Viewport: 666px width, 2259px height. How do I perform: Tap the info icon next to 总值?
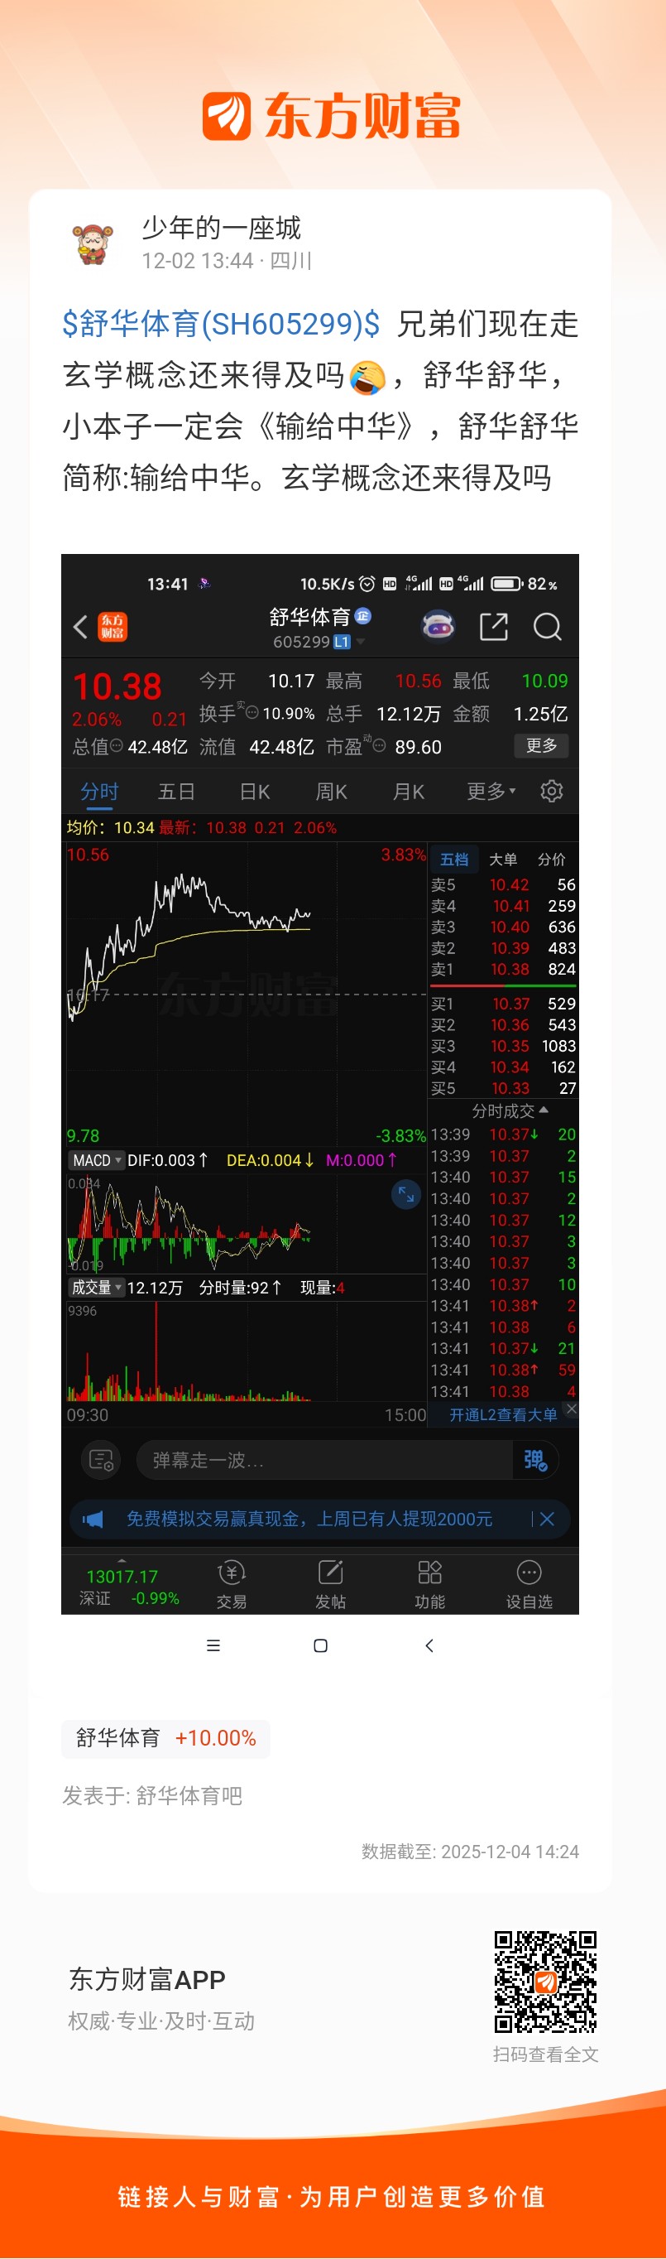117,746
